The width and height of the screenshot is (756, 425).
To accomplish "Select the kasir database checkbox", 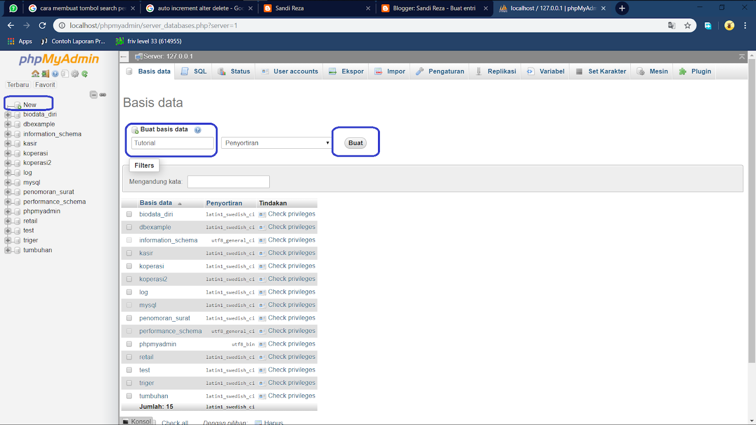I will [129, 253].
